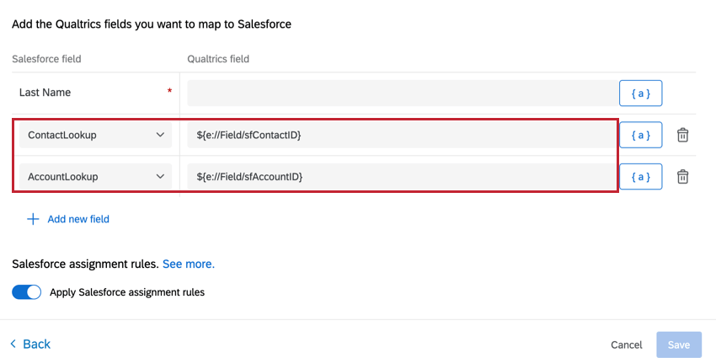Open piped text menu for Last Name row
The image size is (716, 358).
point(640,94)
